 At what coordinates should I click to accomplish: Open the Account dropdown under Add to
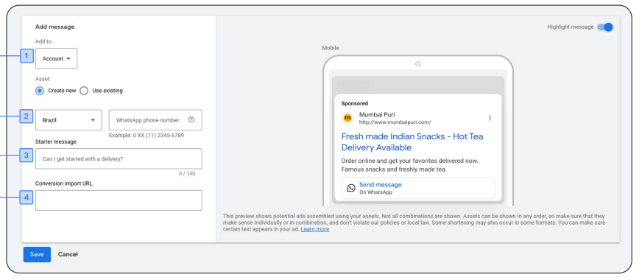[x=57, y=59]
